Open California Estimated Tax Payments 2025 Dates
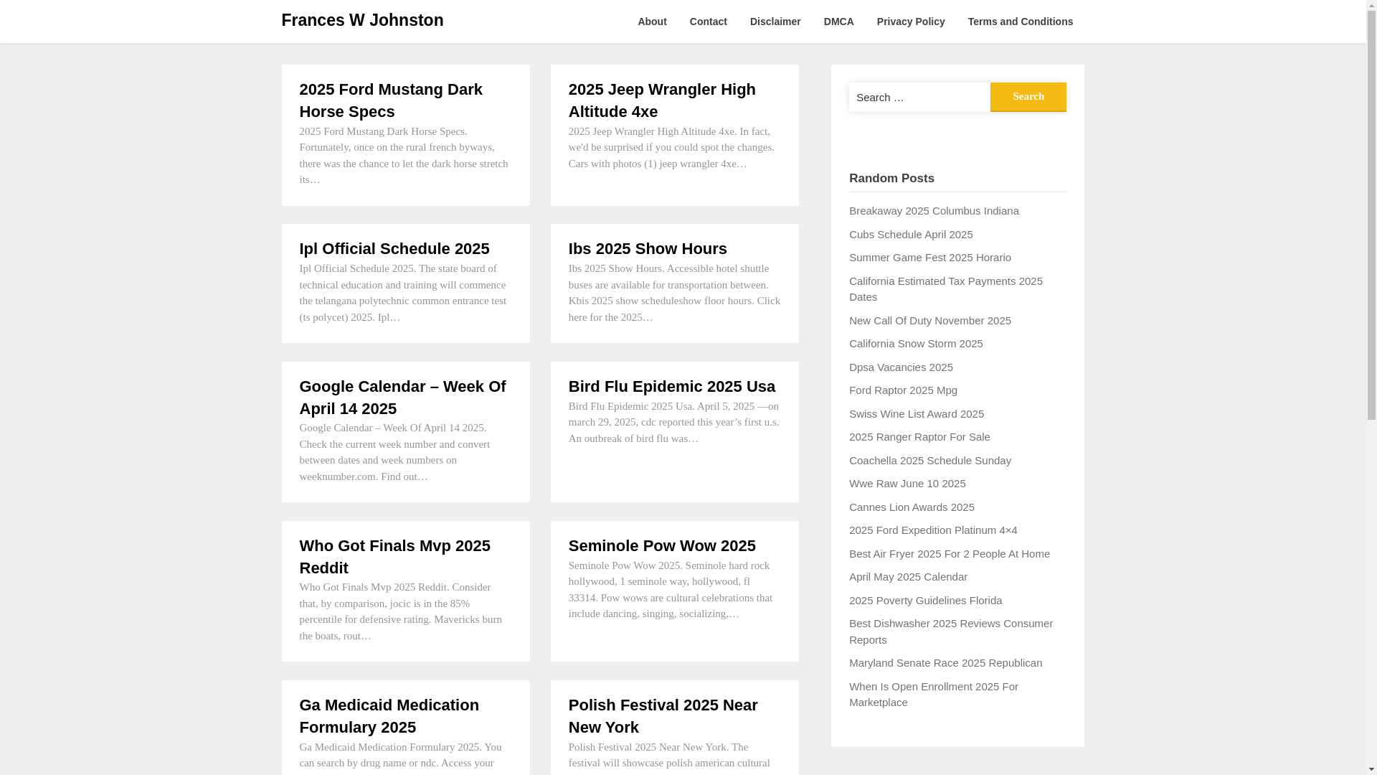This screenshot has height=775, width=1377. (946, 289)
